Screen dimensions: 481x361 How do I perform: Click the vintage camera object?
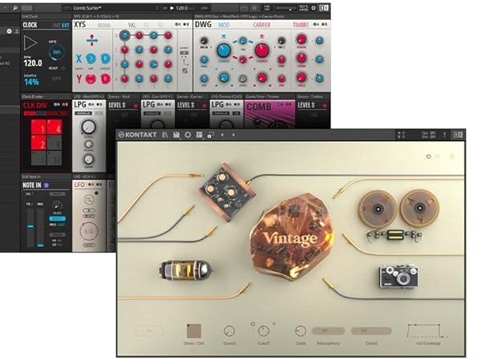[398, 276]
